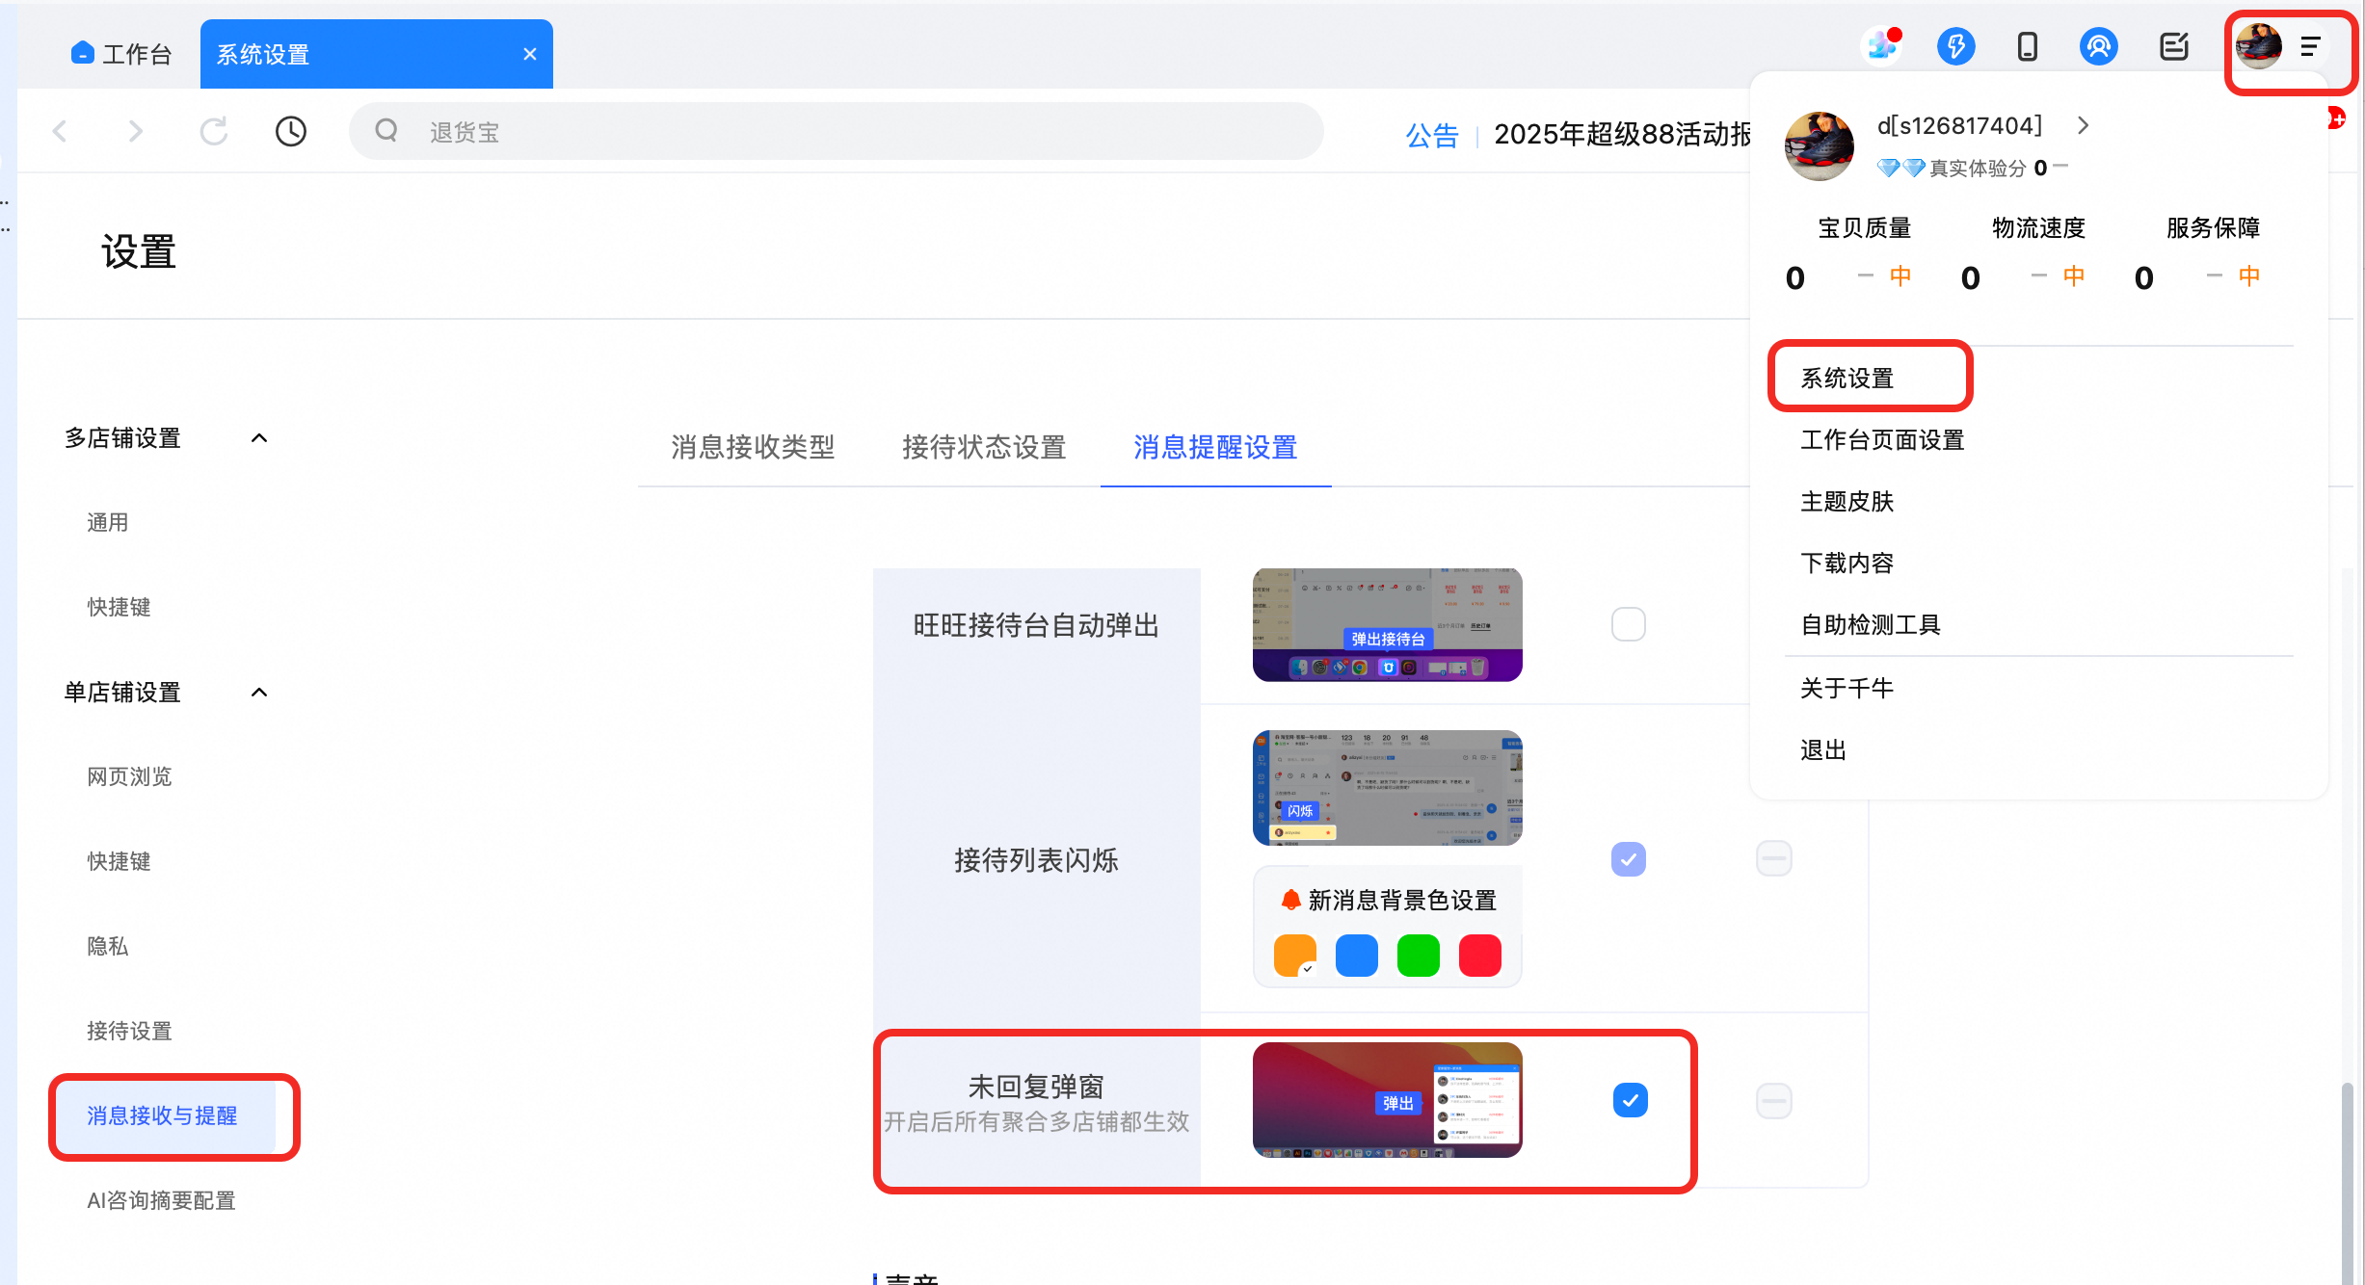Viewport: 2365px width, 1285px height.
Task: Select 接待设置 in sidebar
Action: [129, 1031]
